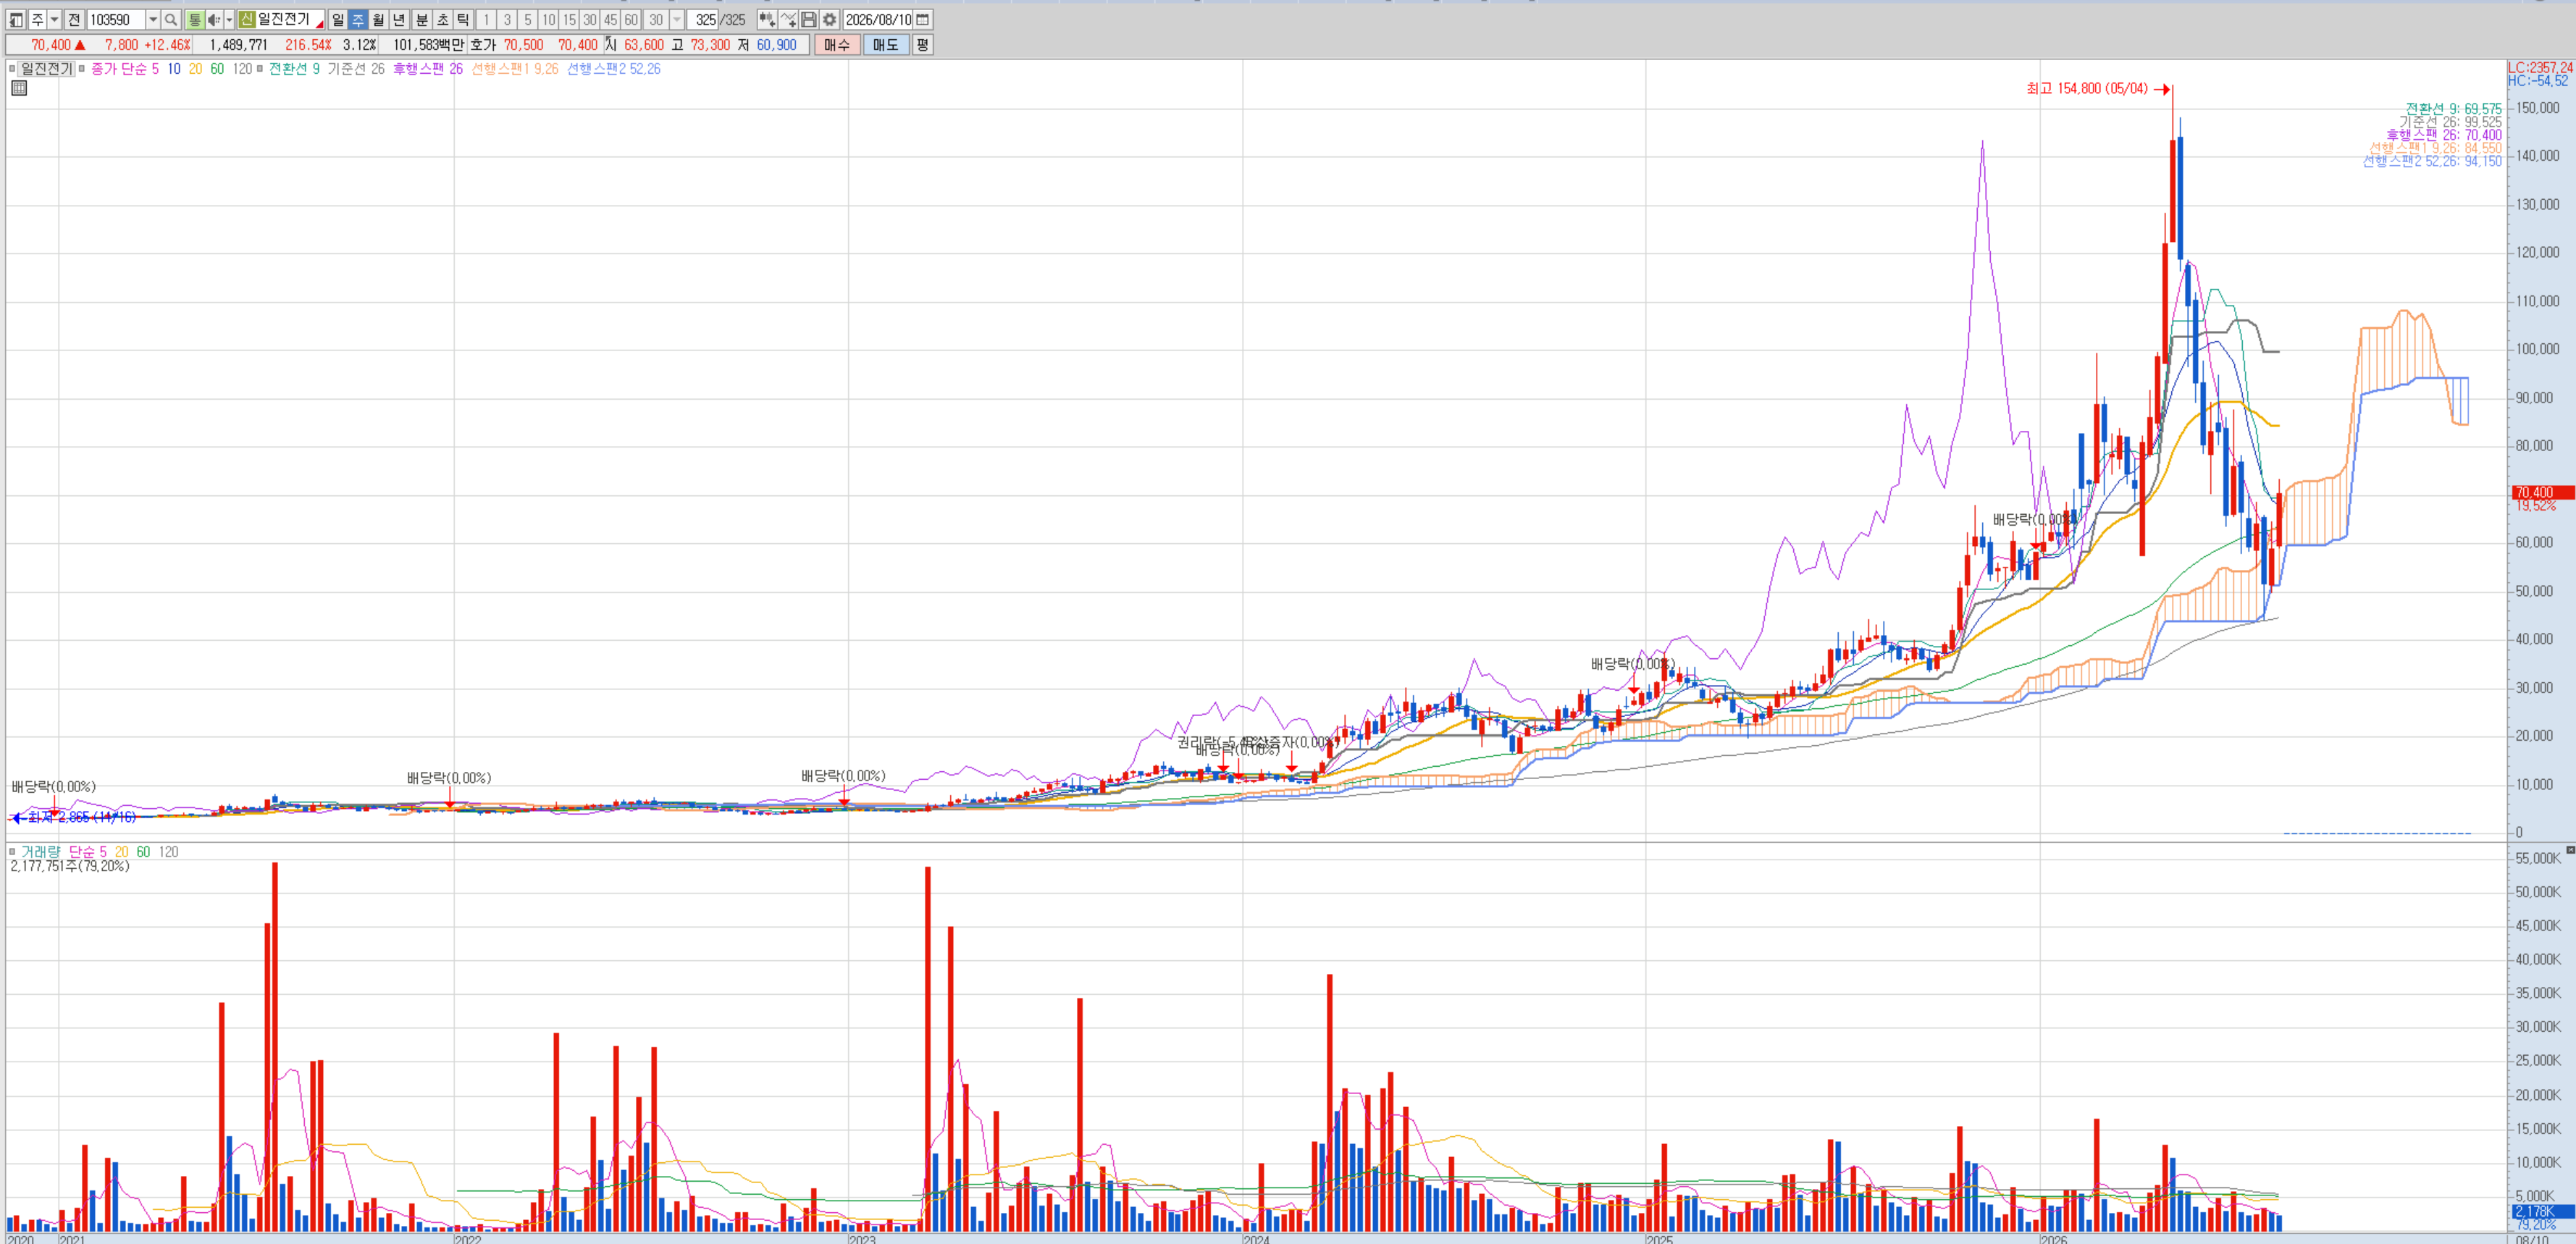Click the 시 open price icon before 63,600

[x=610, y=45]
